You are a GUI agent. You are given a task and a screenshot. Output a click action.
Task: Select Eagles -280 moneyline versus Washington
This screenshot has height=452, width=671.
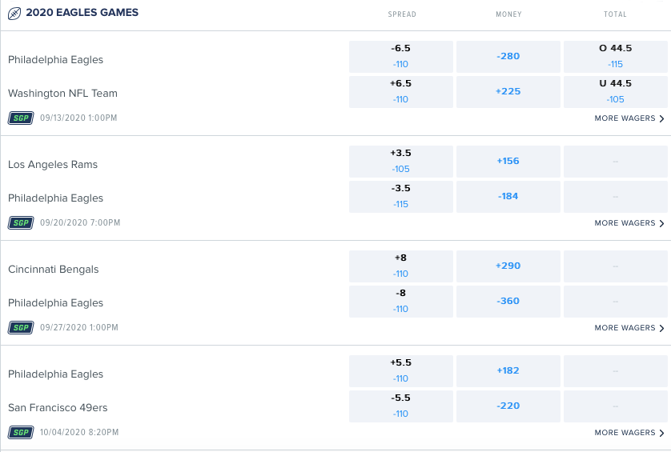[x=508, y=57]
